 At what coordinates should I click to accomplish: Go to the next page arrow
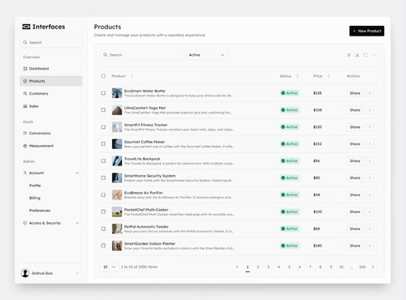pos(373,267)
